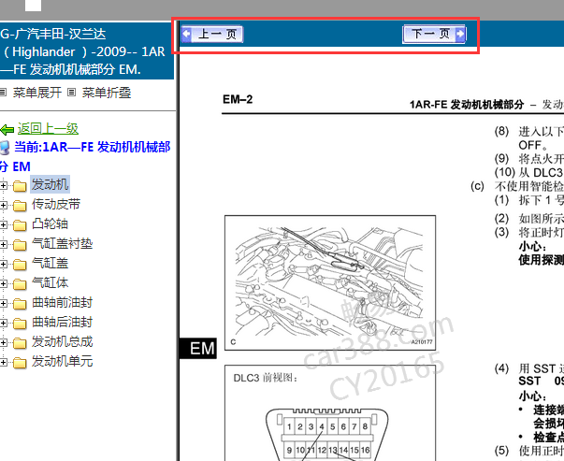The image size is (564, 461).
Task: Click the engine bay illustration A210177
Action: click(330, 282)
